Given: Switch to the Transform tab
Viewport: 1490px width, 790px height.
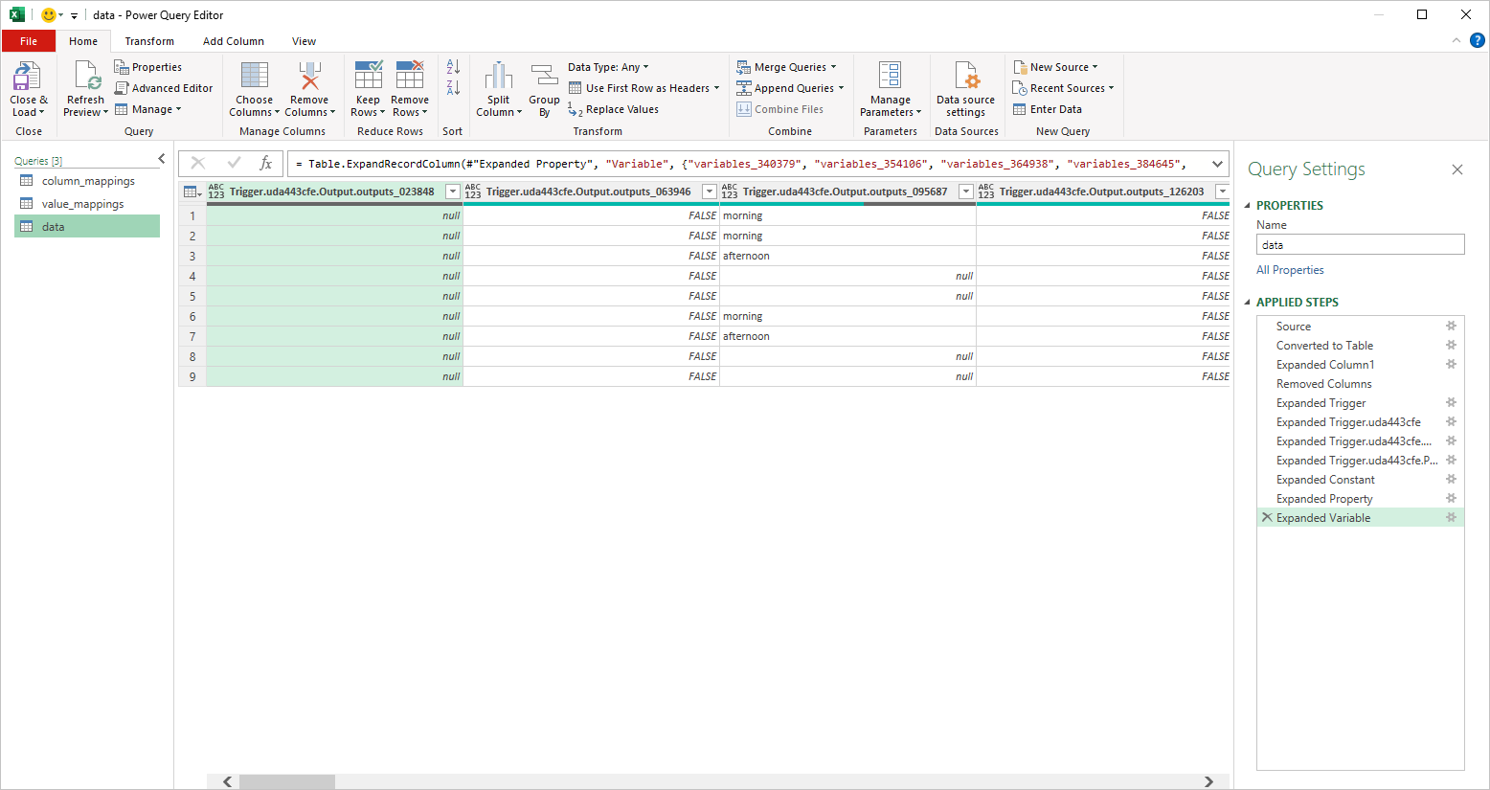Looking at the screenshot, I should click(149, 41).
